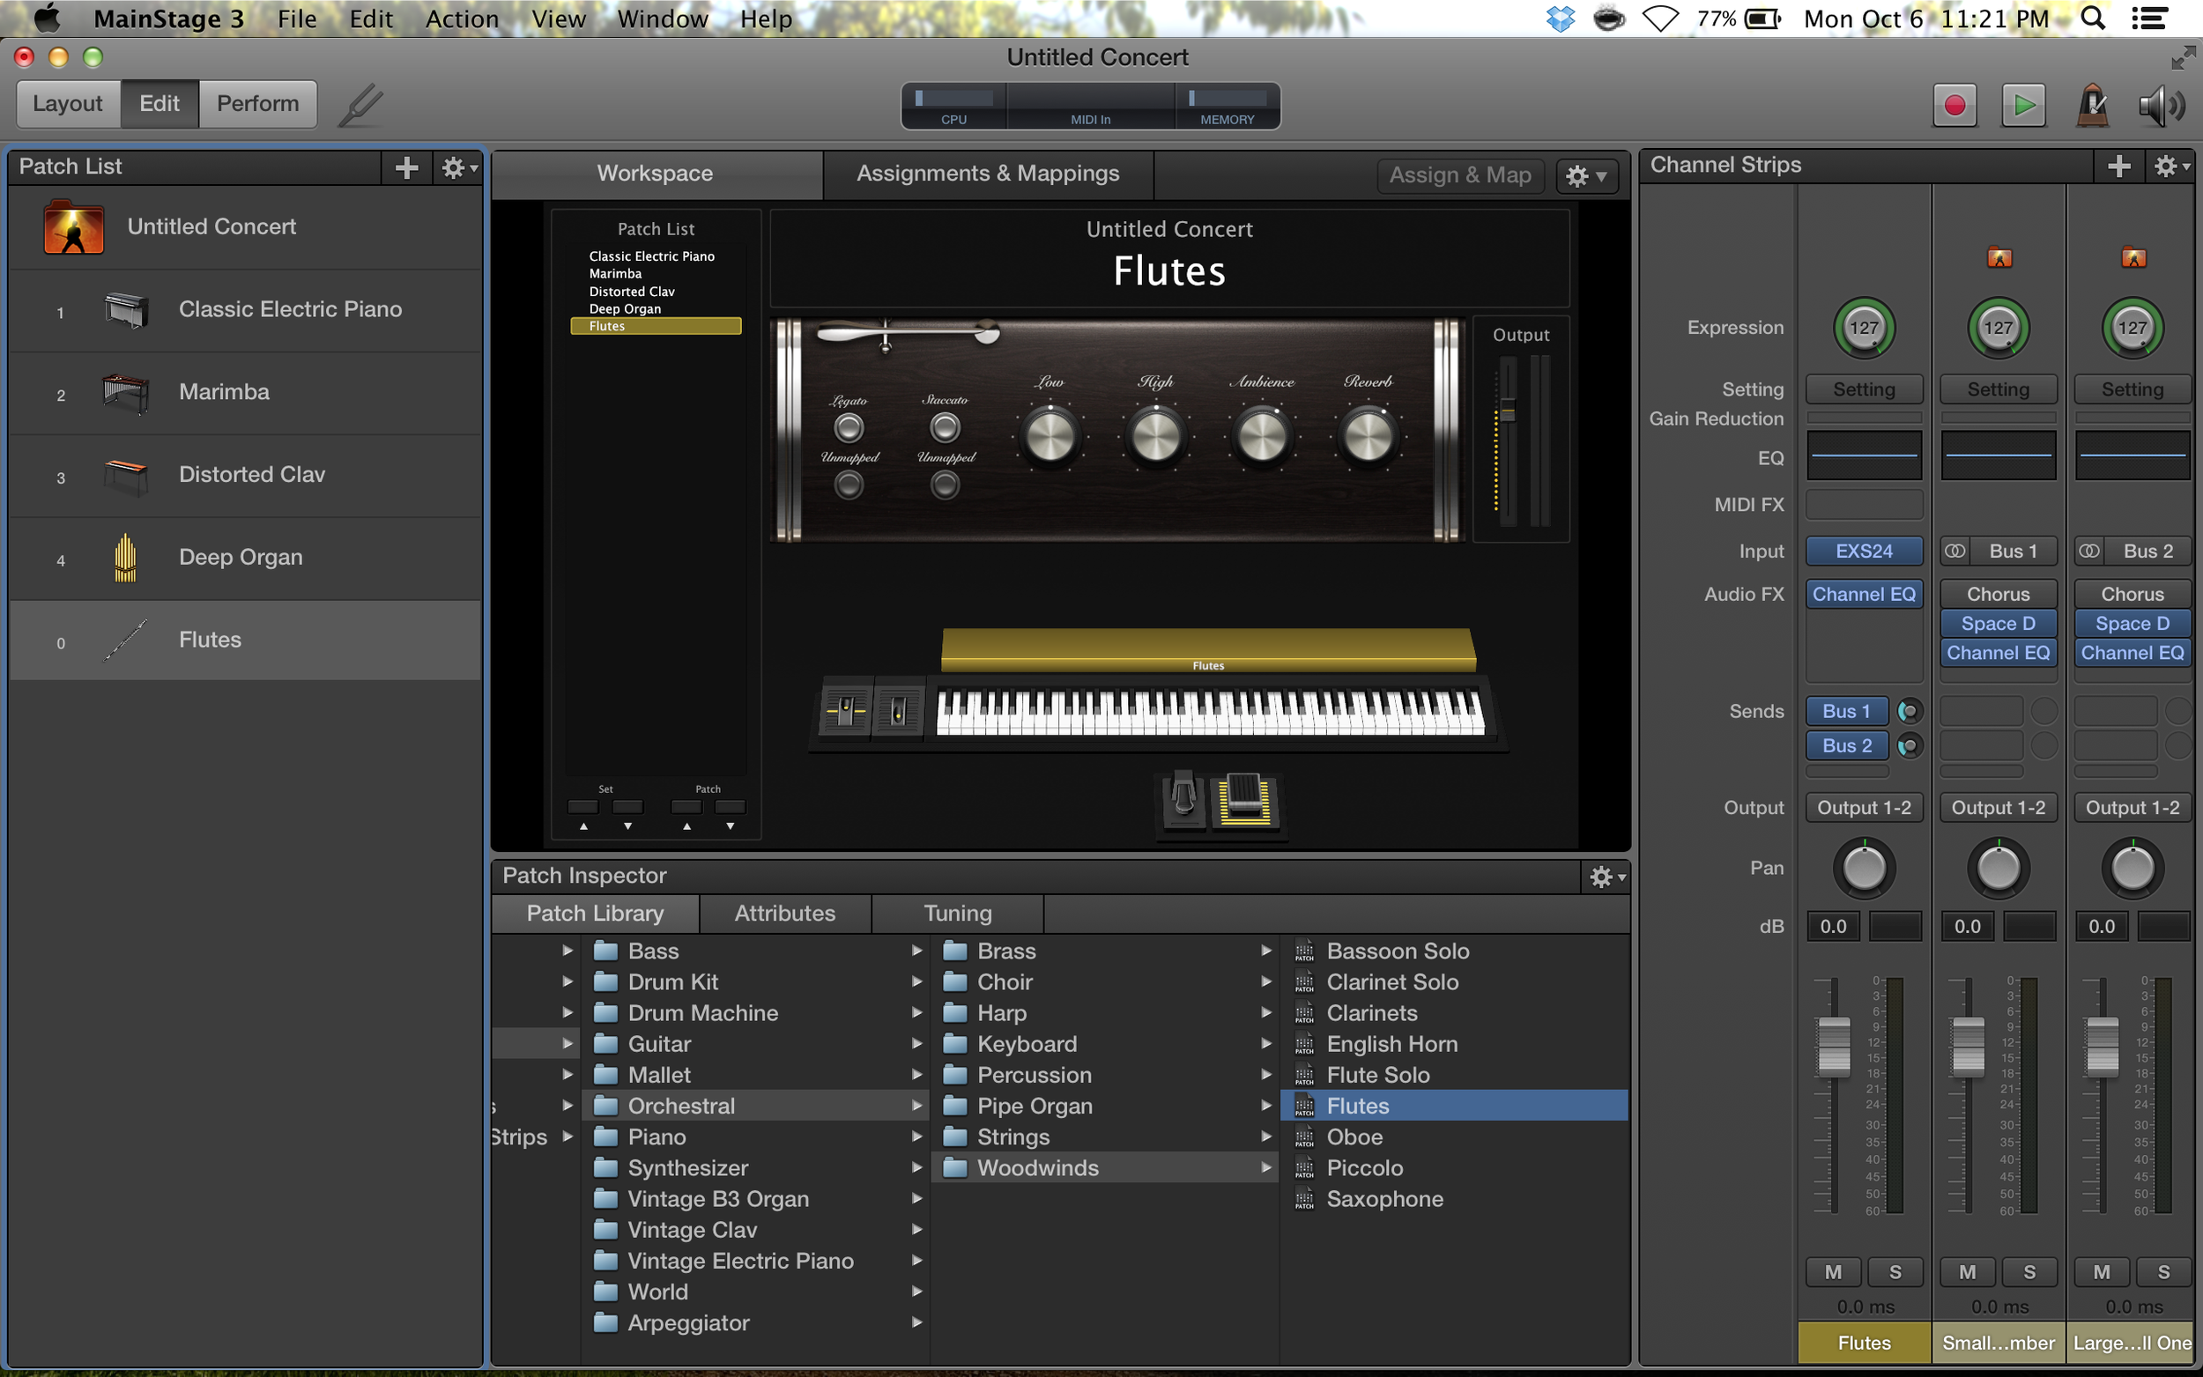
Task: Switch to Perform mode button
Action: point(257,104)
